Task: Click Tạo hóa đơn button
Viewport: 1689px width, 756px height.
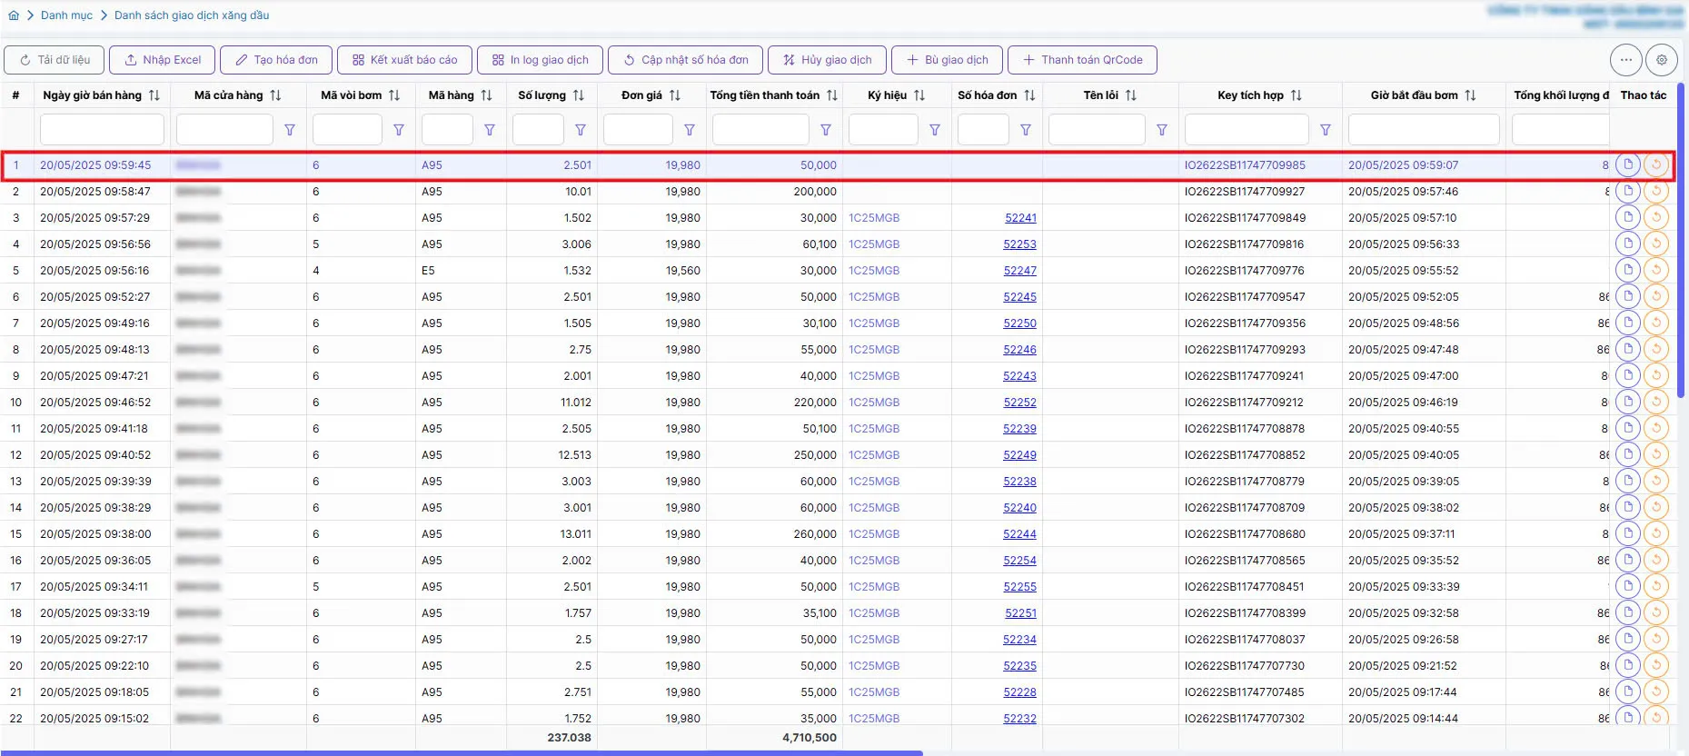Action: point(276,60)
